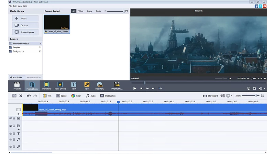Viewport: 275px width, 154px height.
Task: Toggle visibility of the text track
Action: (x=11, y=133)
